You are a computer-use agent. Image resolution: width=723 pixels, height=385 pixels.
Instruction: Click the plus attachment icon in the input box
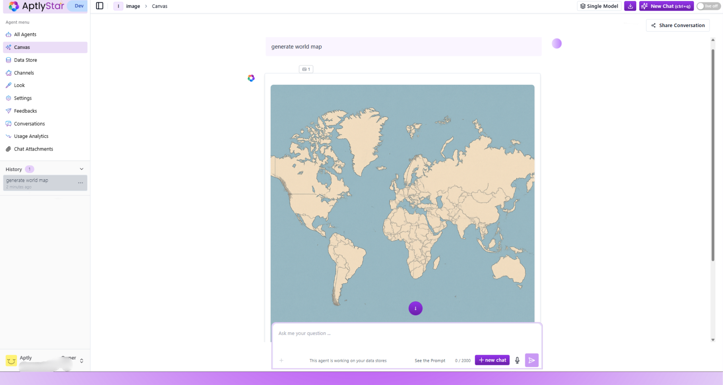click(281, 360)
